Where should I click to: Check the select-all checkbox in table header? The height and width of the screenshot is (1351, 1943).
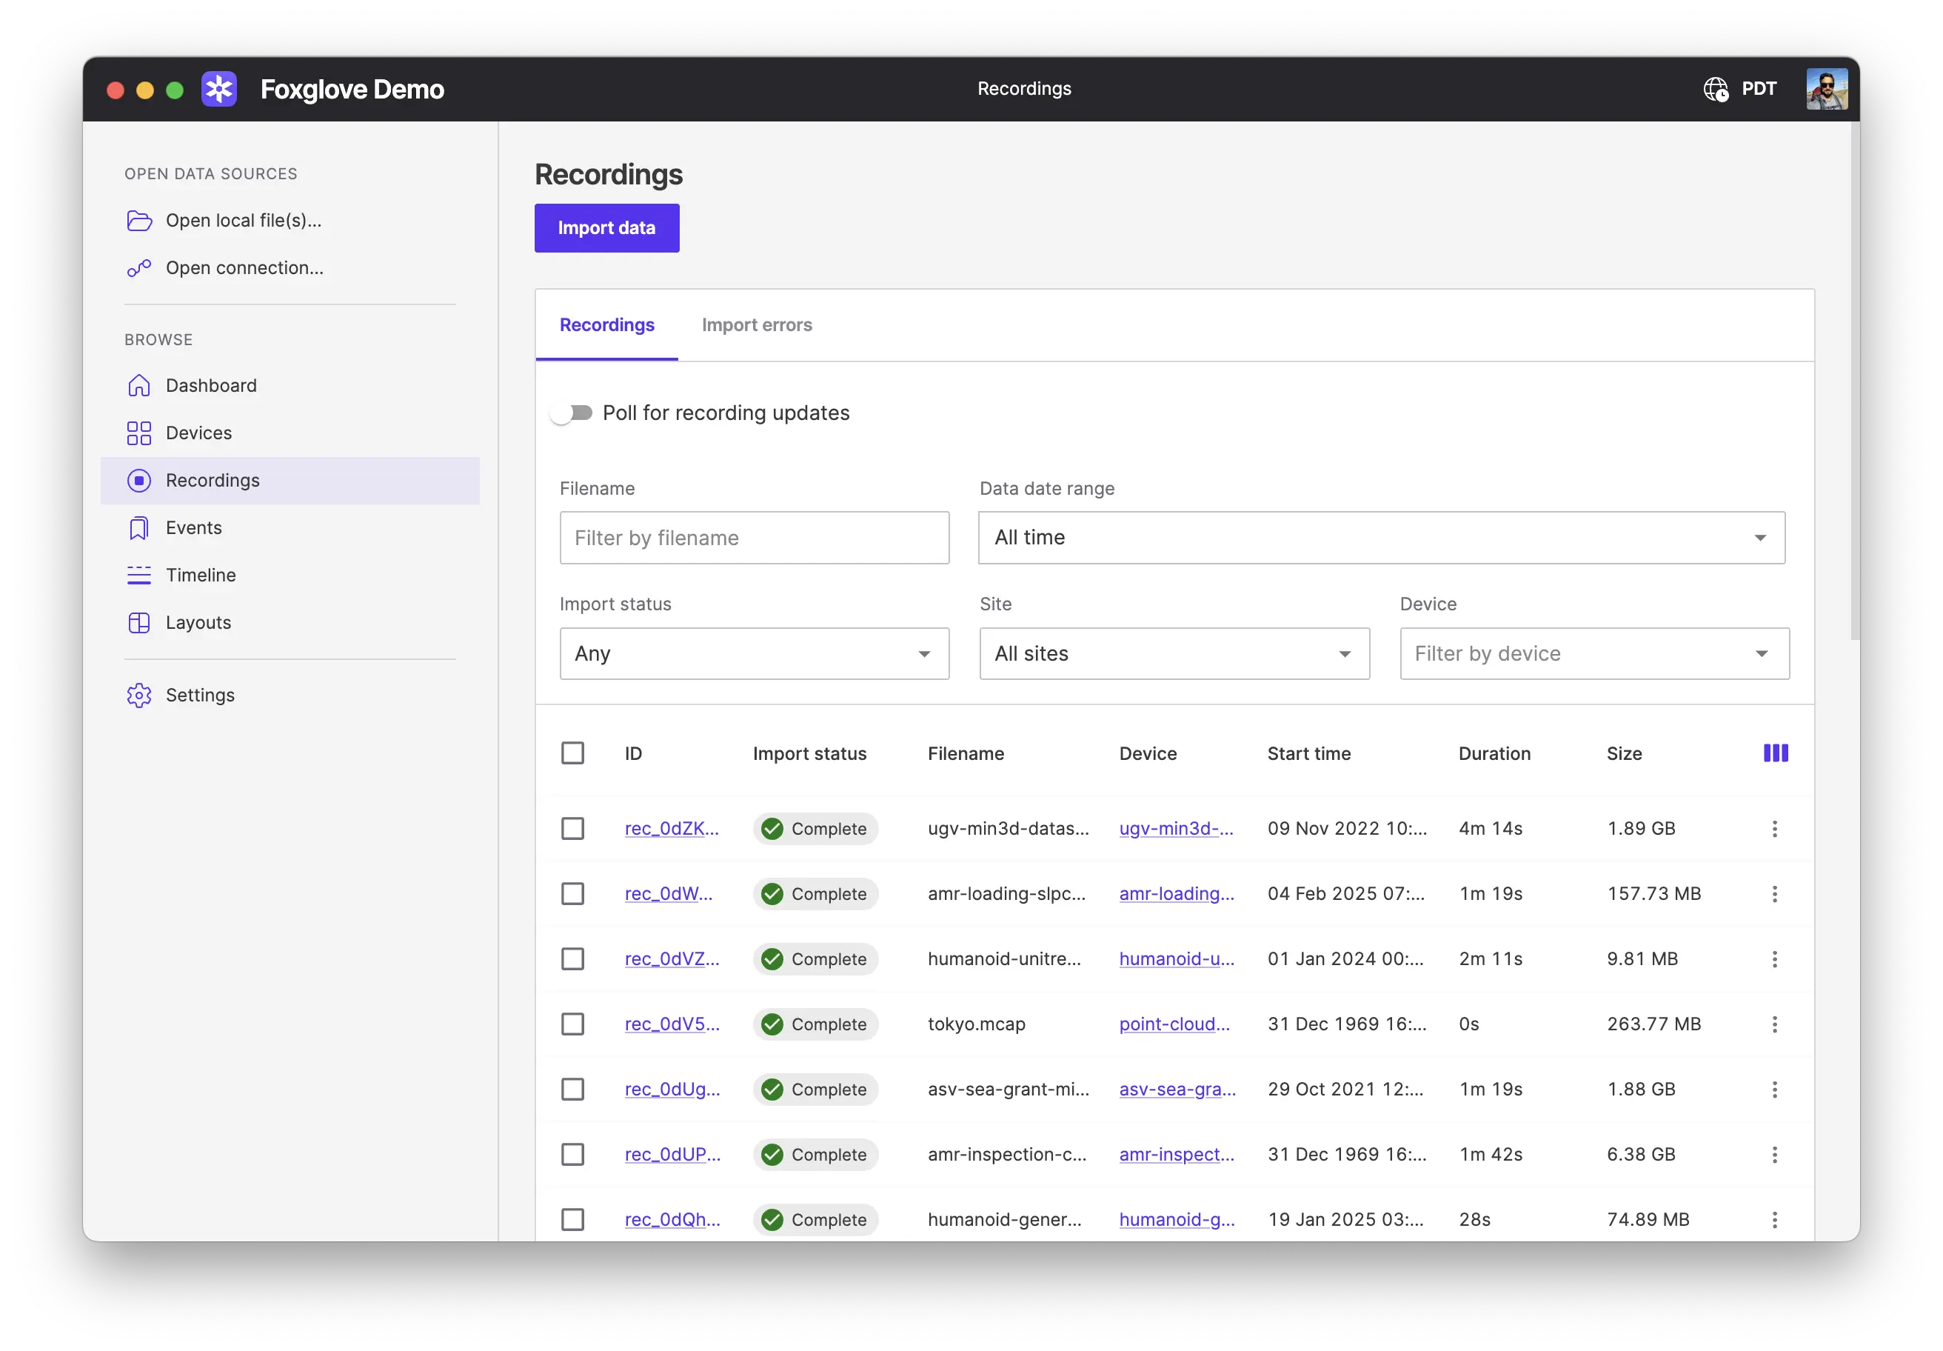tap(573, 753)
